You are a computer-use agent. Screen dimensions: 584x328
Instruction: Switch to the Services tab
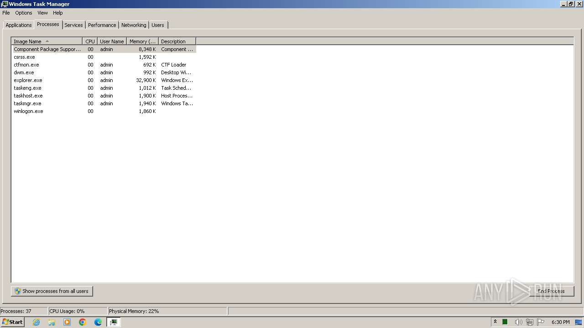pyautogui.click(x=73, y=25)
